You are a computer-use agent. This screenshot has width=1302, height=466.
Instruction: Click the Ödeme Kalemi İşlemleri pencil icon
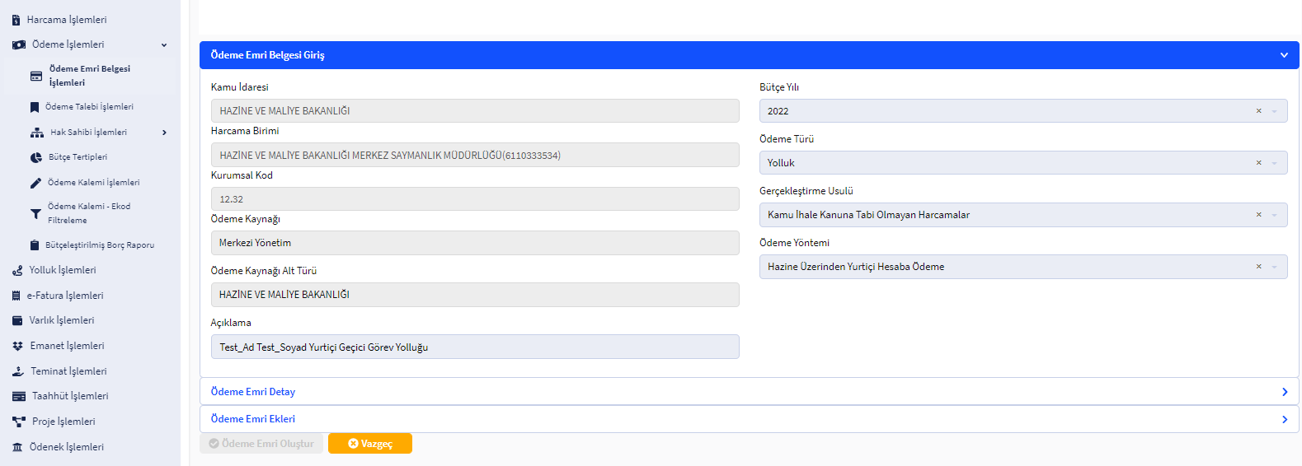35,183
